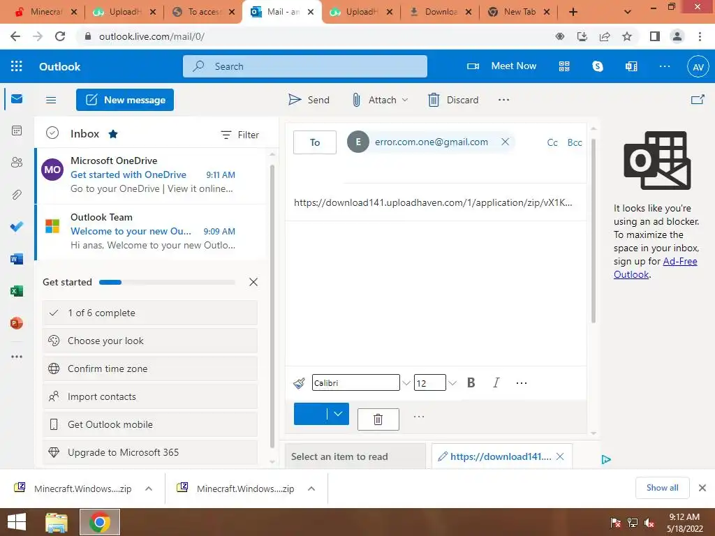This screenshot has width=715, height=536.
Task: Open the Calibri font dropdown
Action: tap(406, 383)
